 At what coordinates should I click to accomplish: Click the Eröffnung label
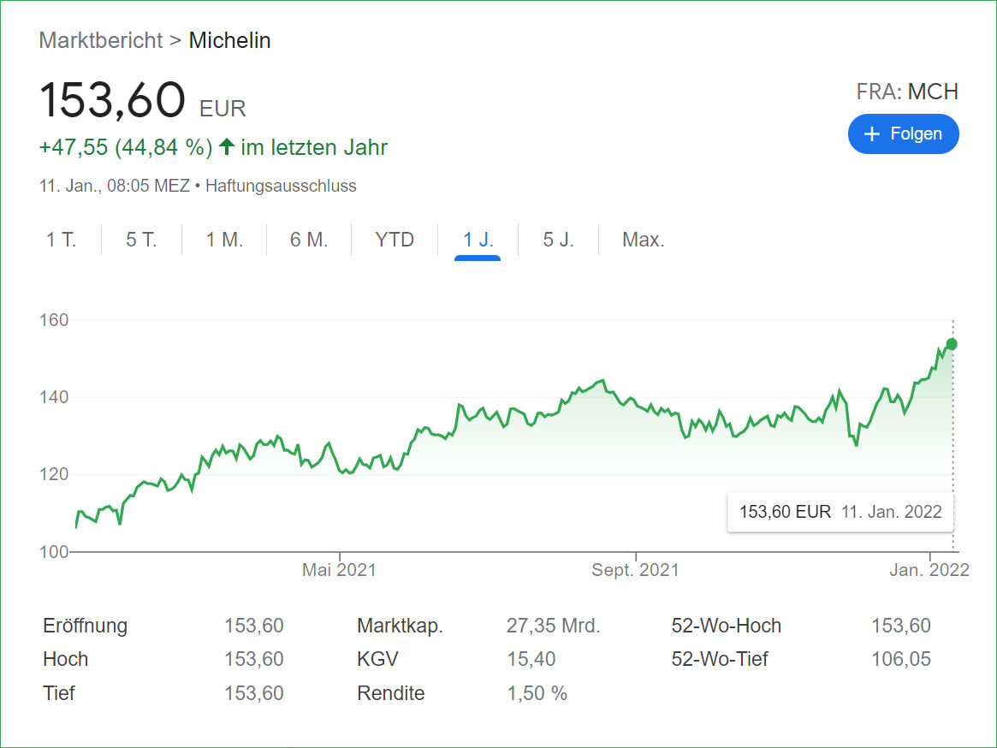(x=86, y=626)
